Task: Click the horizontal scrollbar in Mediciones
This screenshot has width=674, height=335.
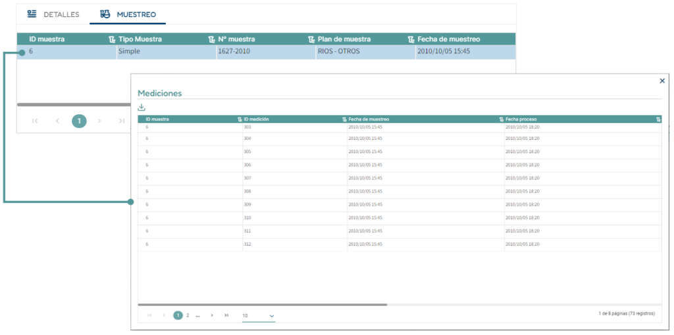Action: [x=263, y=305]
